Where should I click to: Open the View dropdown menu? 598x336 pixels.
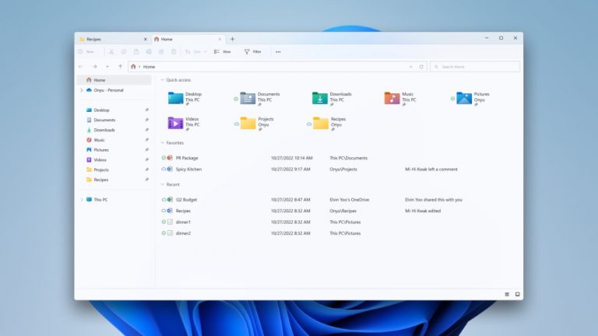tap(223, 51)
